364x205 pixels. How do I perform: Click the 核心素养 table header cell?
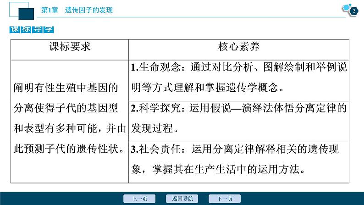tap(239, 50)
